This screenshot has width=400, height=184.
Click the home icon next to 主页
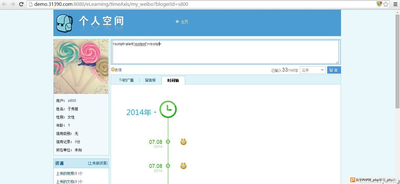[x=177, y=21]
